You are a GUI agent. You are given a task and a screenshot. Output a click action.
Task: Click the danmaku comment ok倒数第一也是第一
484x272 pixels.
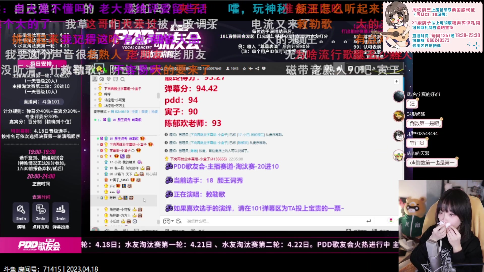click(x=432, y=163)
